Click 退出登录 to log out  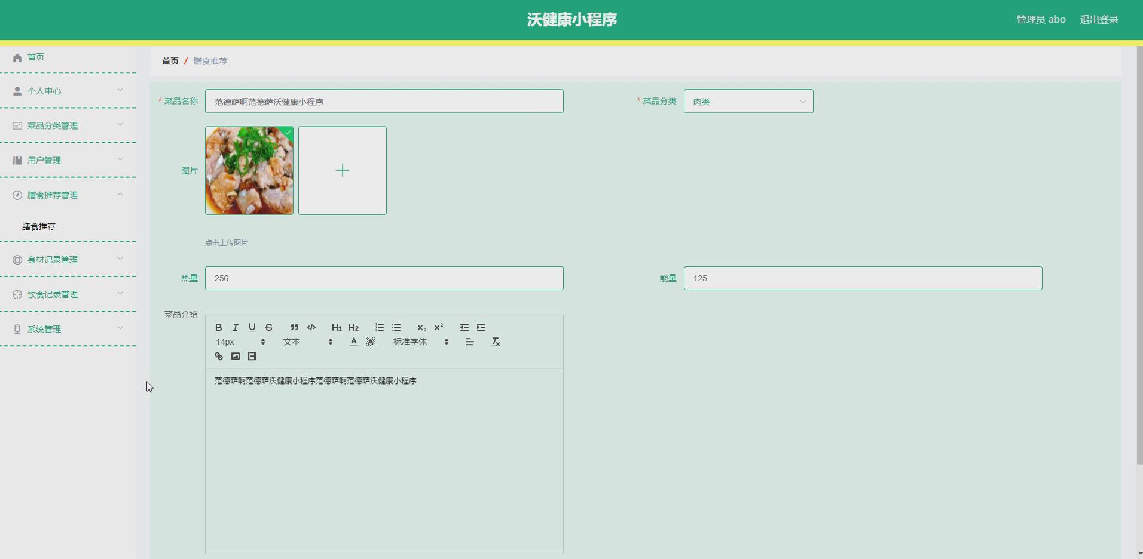click(1099, 20)
